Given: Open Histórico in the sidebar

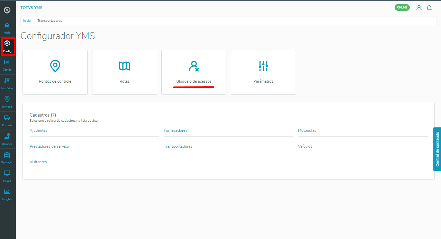Looking at the screenshot, I should pyautogui.click(x=7, y=84).
